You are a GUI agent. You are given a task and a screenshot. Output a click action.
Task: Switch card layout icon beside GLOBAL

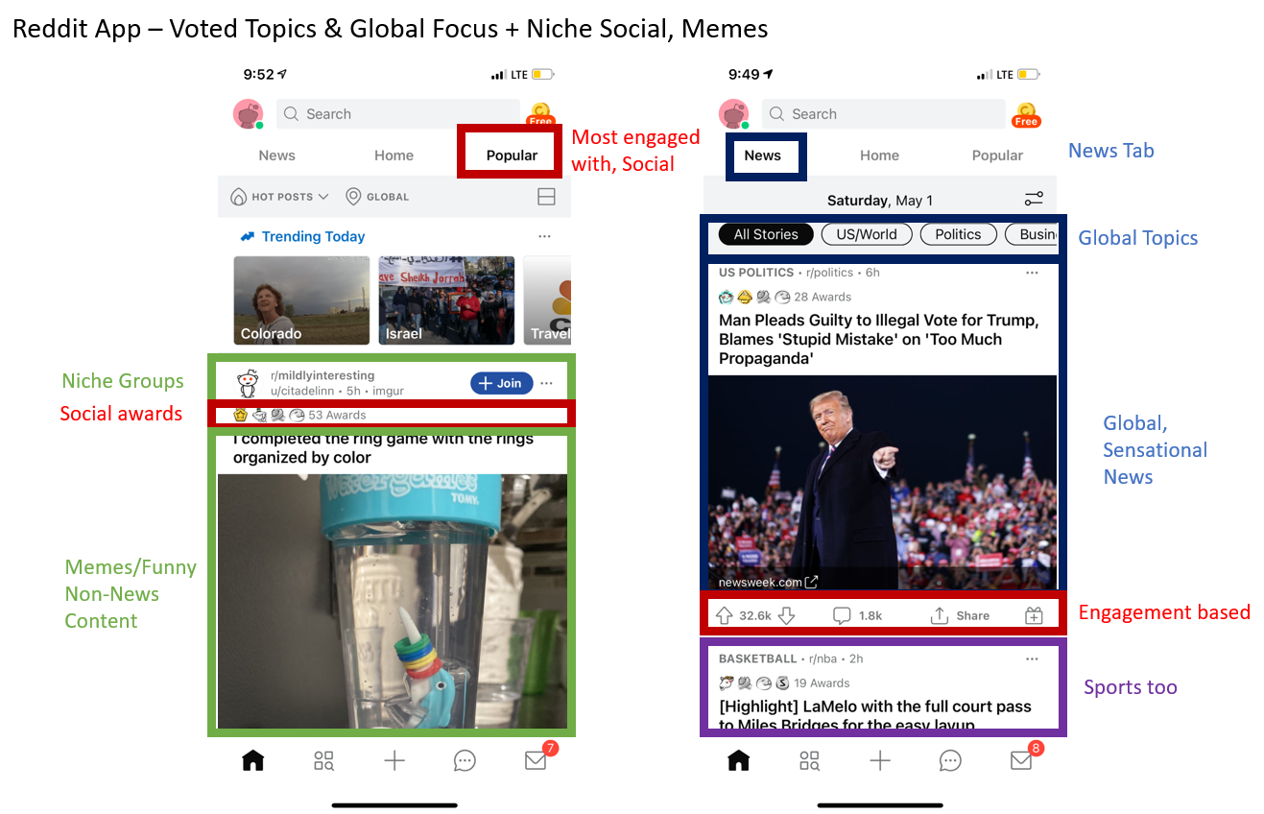coord(546,197)
